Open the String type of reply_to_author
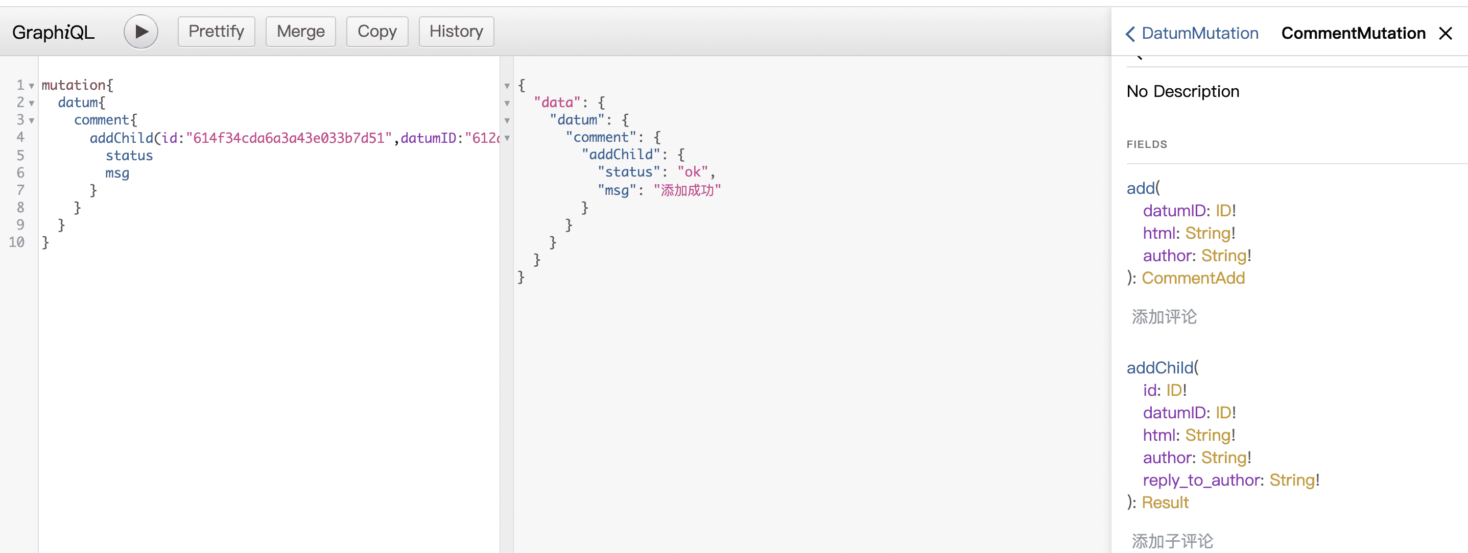Image resolution: width=1468 pixels, height=553 pixels. pos(1292,480)
